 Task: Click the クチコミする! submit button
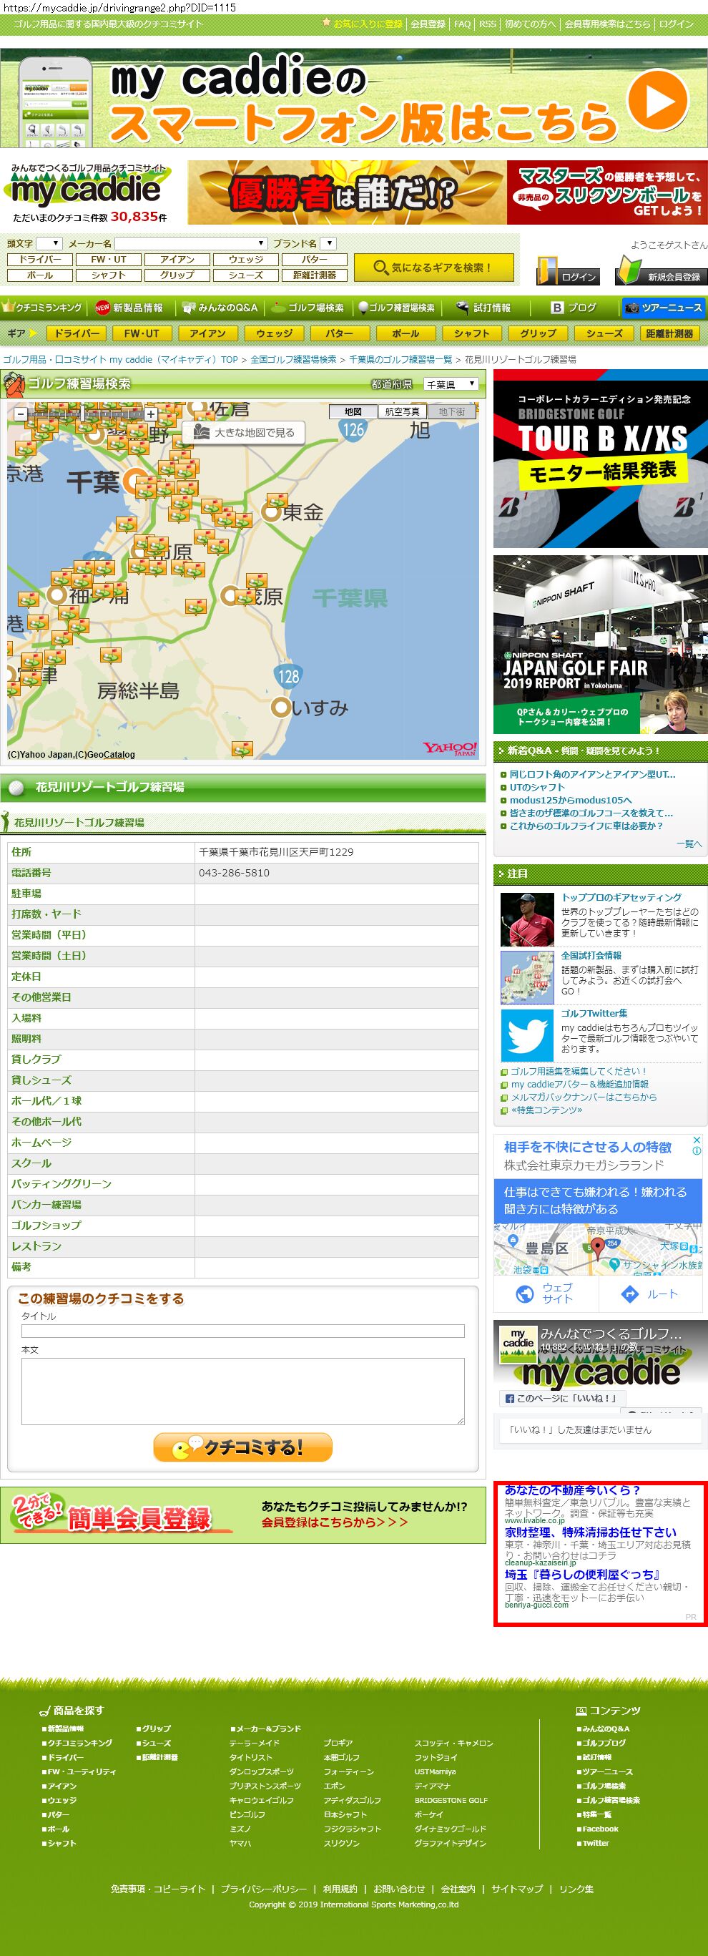click(x=243, y=1447)
